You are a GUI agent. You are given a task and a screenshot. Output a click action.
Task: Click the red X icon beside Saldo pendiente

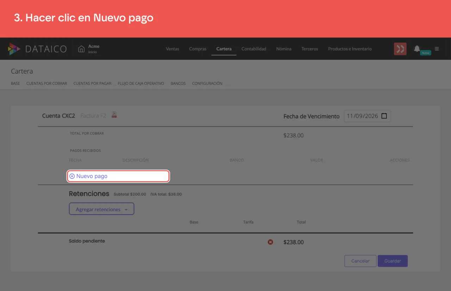coord(270,242)
